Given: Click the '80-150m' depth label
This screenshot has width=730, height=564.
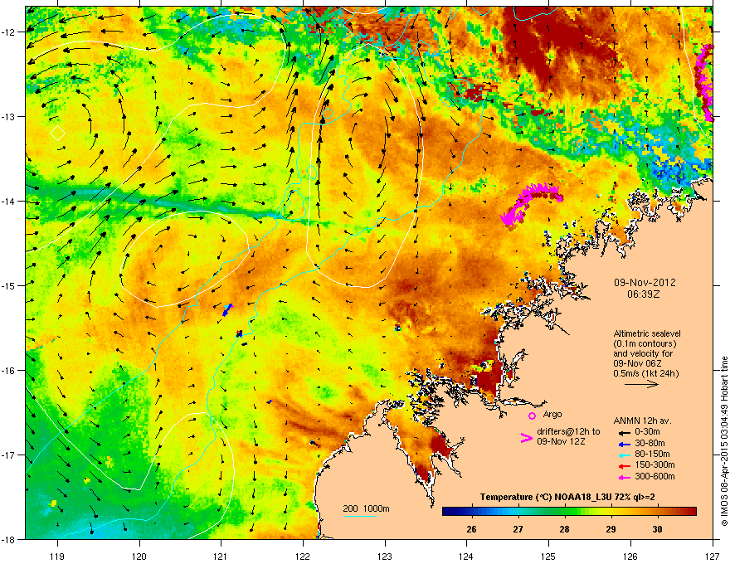Looking at the screenshot, I should [652, 455].
